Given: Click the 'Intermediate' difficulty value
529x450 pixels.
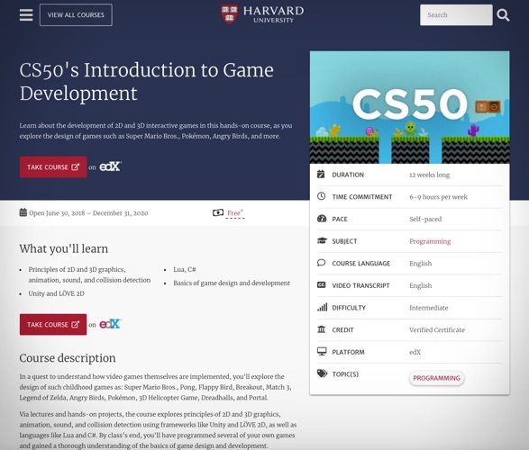Looking at the screenshot, I should (428, 308).
